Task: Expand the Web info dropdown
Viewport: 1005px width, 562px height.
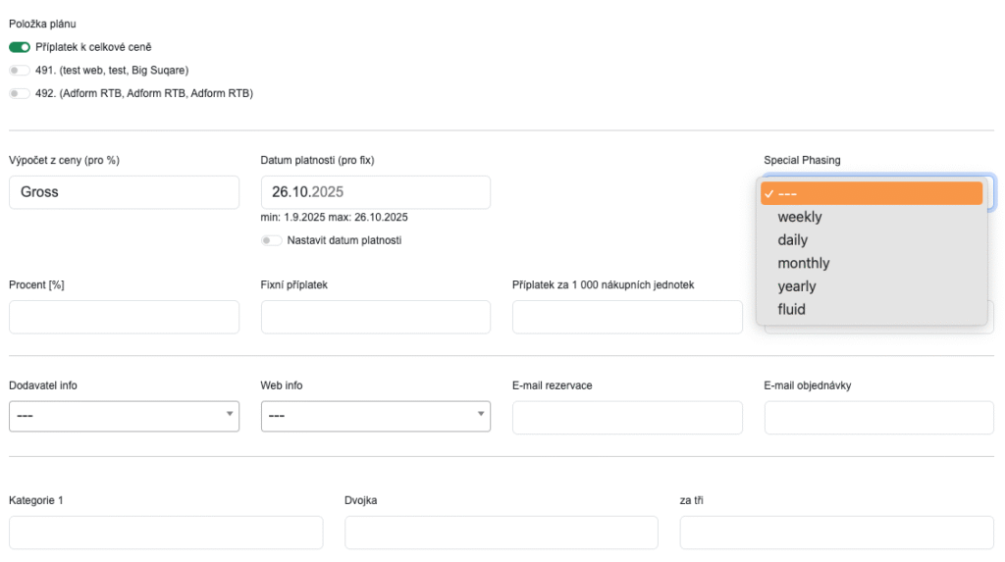Action: [375, 416]
